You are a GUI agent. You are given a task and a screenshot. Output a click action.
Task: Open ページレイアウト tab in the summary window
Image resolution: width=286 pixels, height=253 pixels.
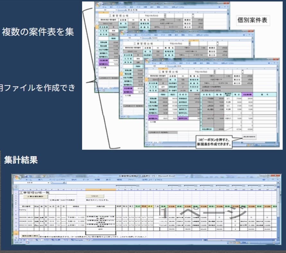pos(57,180)
